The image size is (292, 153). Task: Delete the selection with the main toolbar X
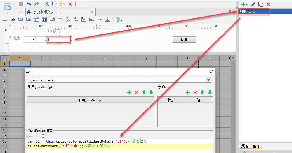70,4
